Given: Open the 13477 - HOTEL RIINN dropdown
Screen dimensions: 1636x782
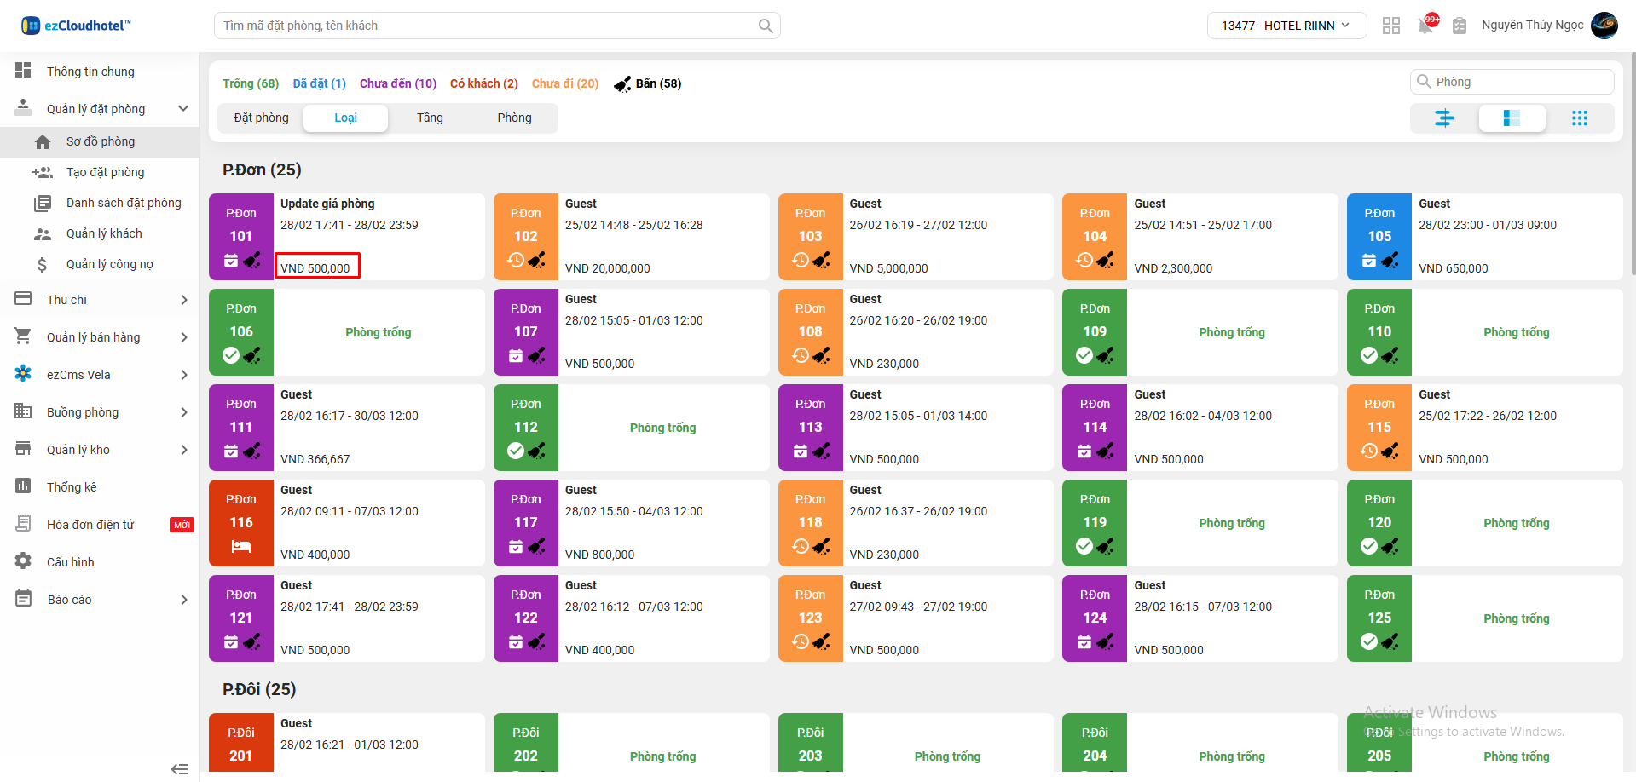Looking at the screenshot, I should click(1286, 26).
